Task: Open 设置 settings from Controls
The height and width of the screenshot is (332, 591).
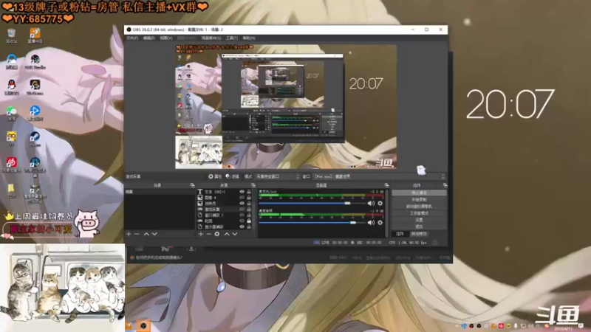Action: (419, 220)
